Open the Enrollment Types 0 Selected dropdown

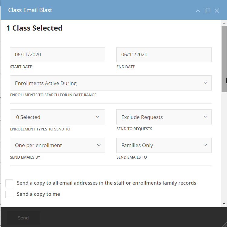[x=57, y=117]
